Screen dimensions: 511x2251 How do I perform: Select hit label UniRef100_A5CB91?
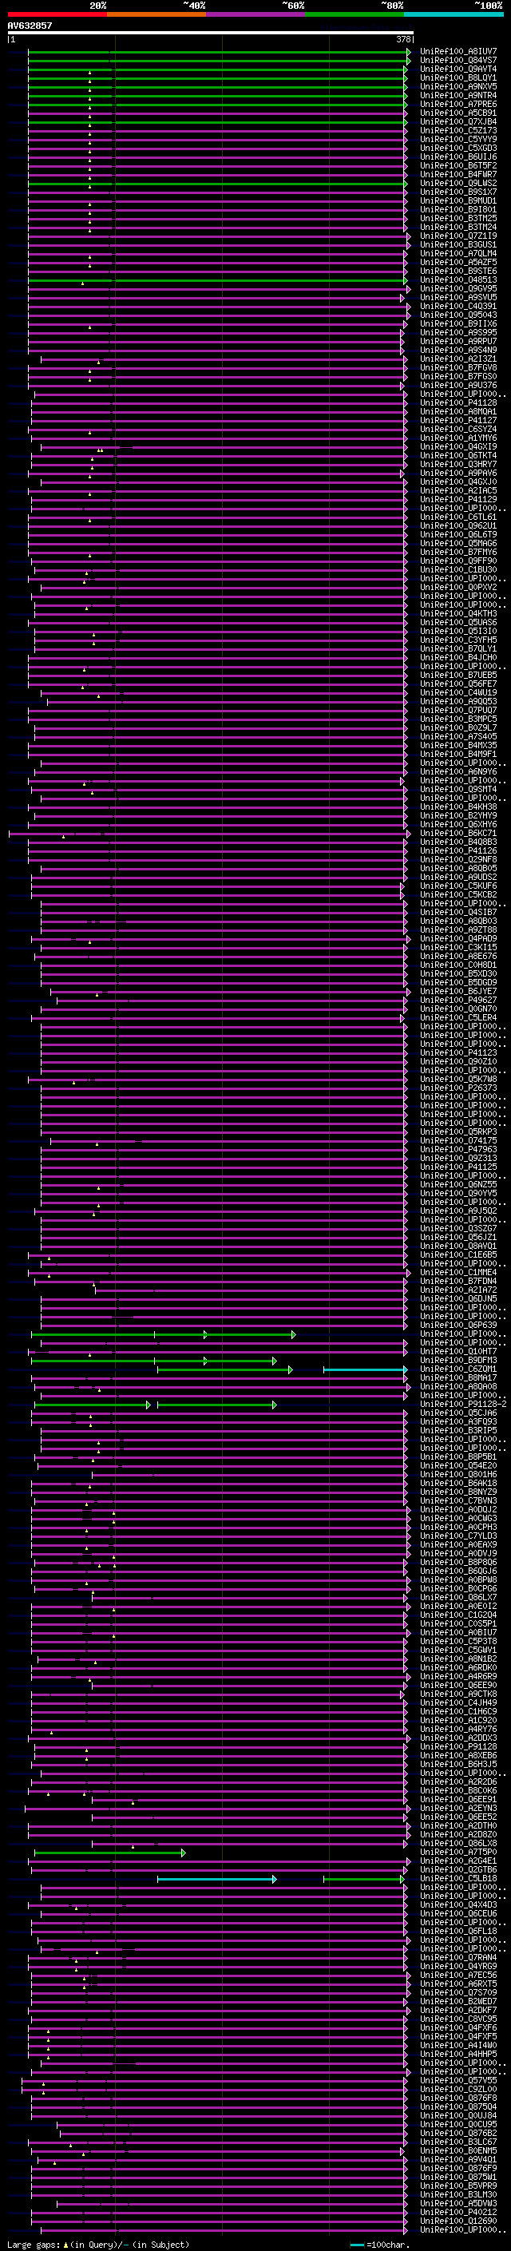[458, 113]
